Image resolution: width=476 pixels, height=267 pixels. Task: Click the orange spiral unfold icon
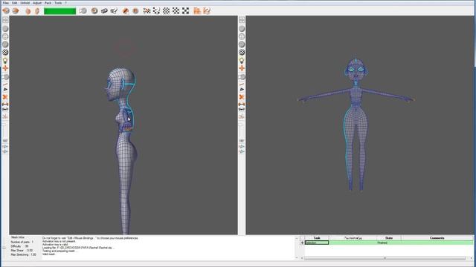point(94,11)
